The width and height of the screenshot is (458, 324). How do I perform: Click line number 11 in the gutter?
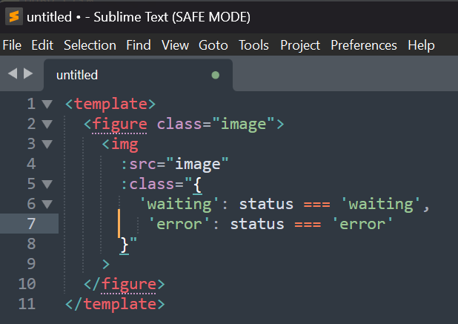click(27, 304)
